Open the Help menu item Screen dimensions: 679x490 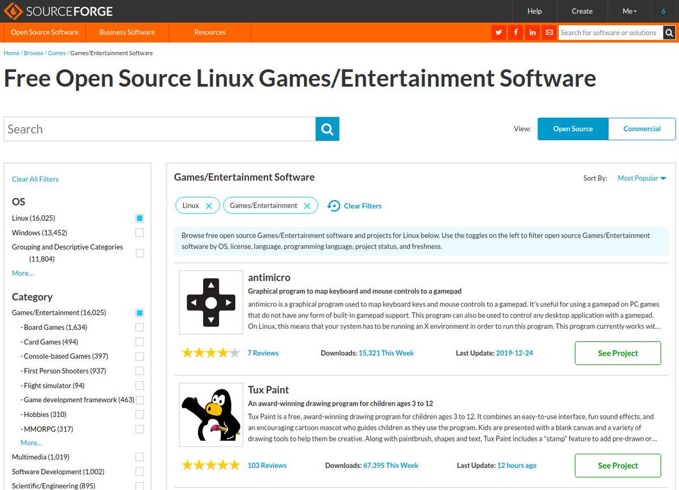coord(535,11)
